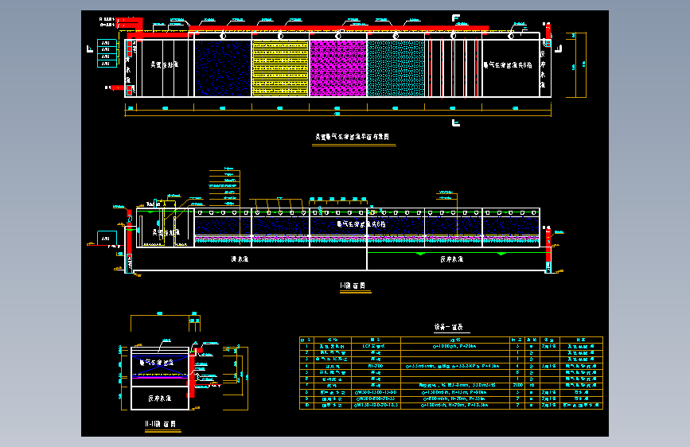This screenshot has height=447, width=690.
Task: Click the 2100 quantity cell in equipment table
Action: coord(517,385)
